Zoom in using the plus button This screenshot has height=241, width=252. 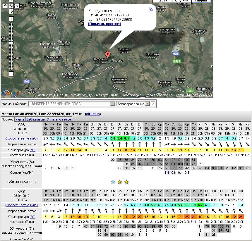11,19
